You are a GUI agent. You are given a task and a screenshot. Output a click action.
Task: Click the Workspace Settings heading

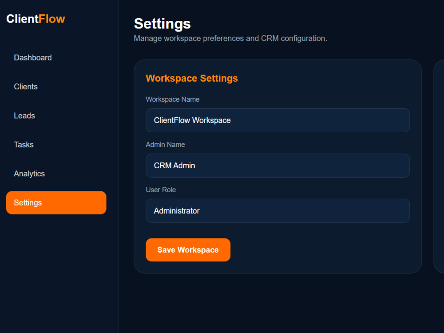(x=192, y=78)
